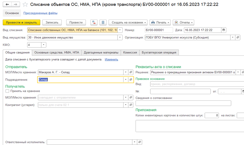Focus the inventory card copies count field

[212, 115]
